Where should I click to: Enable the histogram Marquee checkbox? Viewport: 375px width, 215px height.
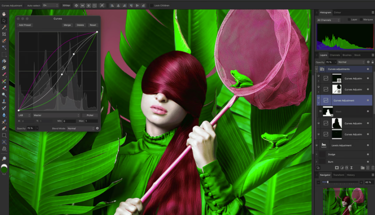click(x=360, y=20)
